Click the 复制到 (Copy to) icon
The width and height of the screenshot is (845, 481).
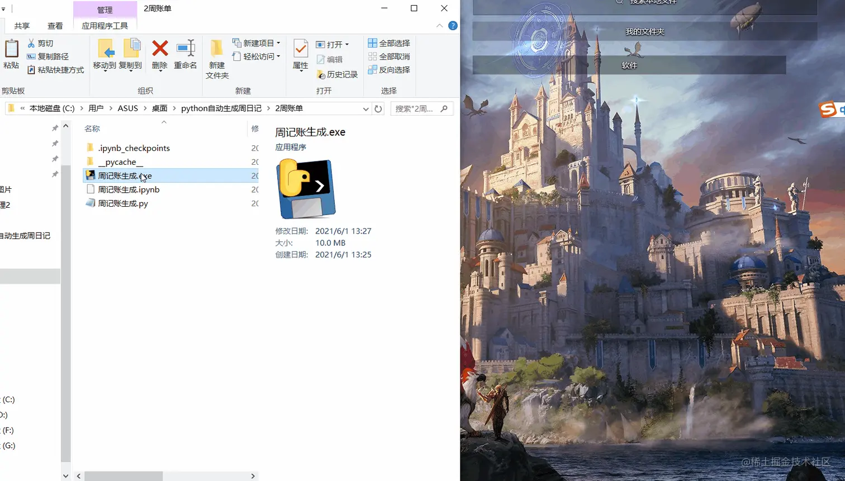pyautogui.click(x=132, y=54)
